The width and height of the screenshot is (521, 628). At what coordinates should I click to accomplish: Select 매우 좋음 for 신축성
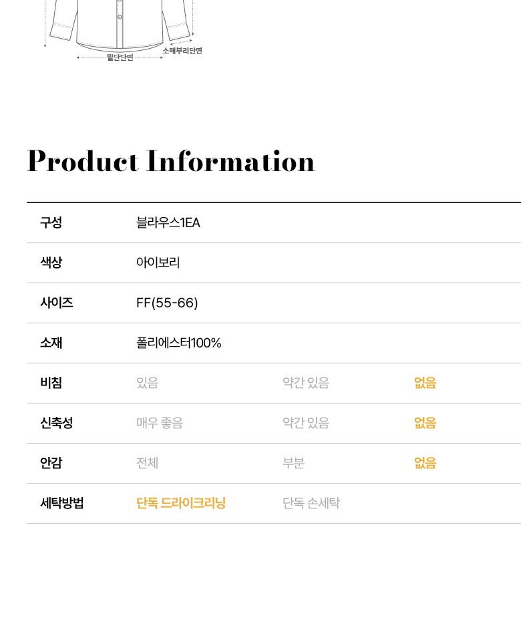pos(159,423)
